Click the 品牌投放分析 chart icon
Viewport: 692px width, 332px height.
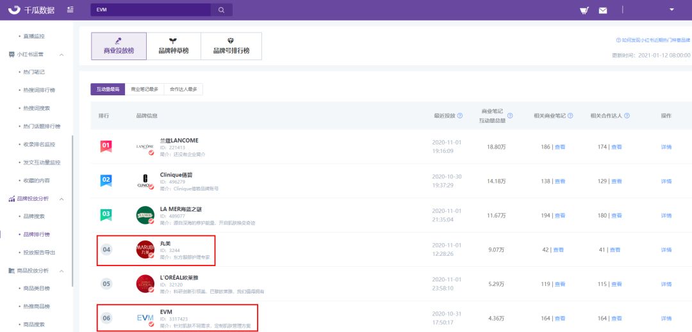(x=12, y=199)
